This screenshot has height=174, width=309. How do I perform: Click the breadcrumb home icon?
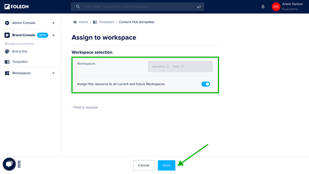pos(75,22)
